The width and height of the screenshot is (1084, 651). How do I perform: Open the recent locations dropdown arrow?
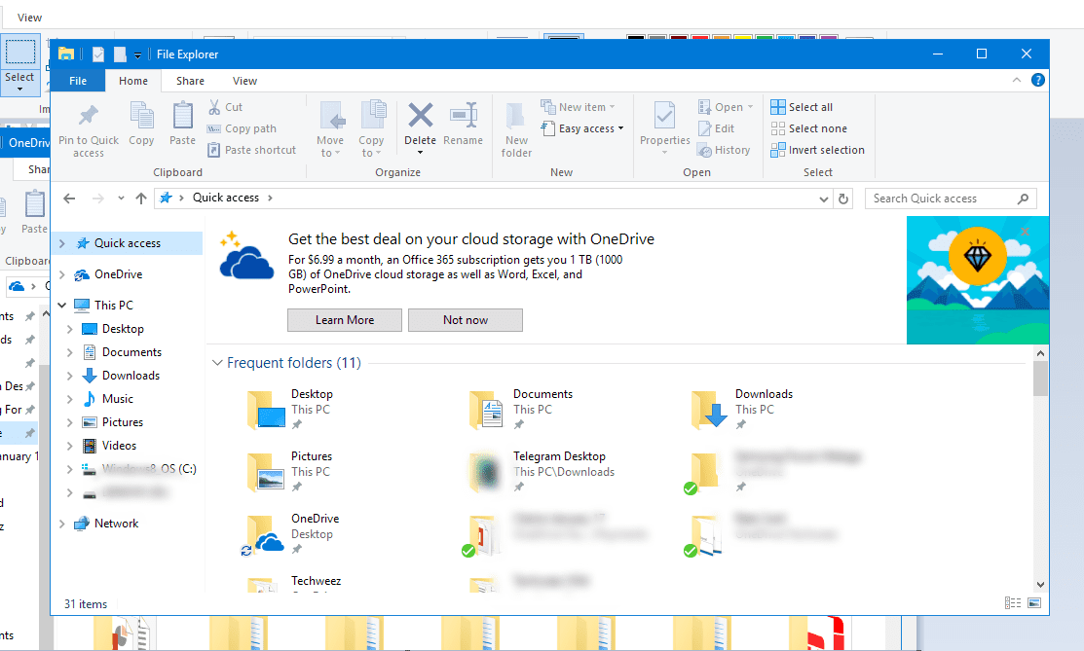pos(121,199)
